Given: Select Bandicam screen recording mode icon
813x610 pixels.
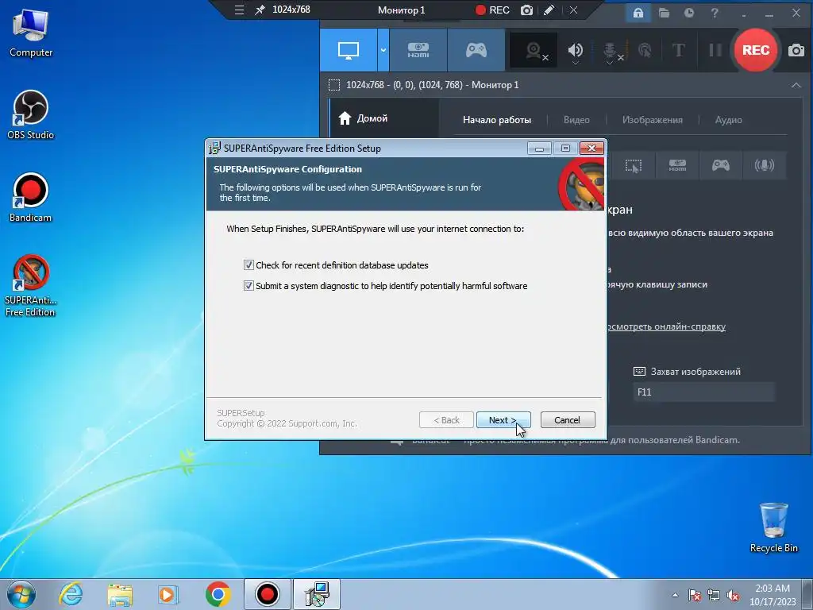Looking at the screenshot, I should coord(349,50).
